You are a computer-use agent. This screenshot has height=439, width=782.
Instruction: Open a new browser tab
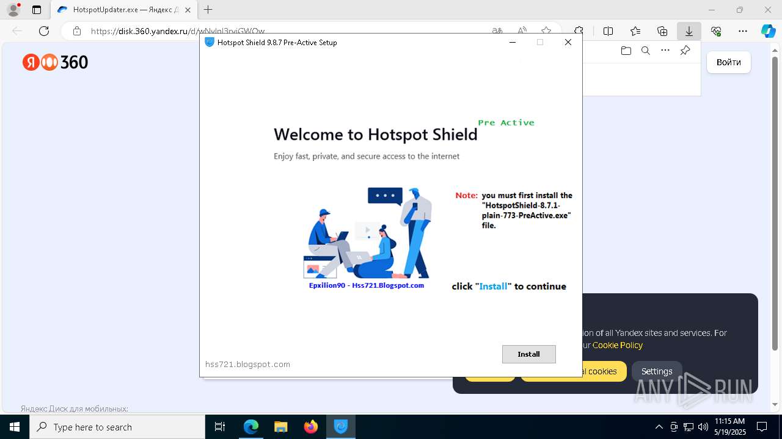coord(208,10)
